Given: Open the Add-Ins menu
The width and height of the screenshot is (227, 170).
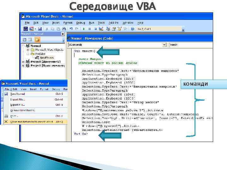Looking at the screenshot, I should pyautogui.click(x=113, y=23).
